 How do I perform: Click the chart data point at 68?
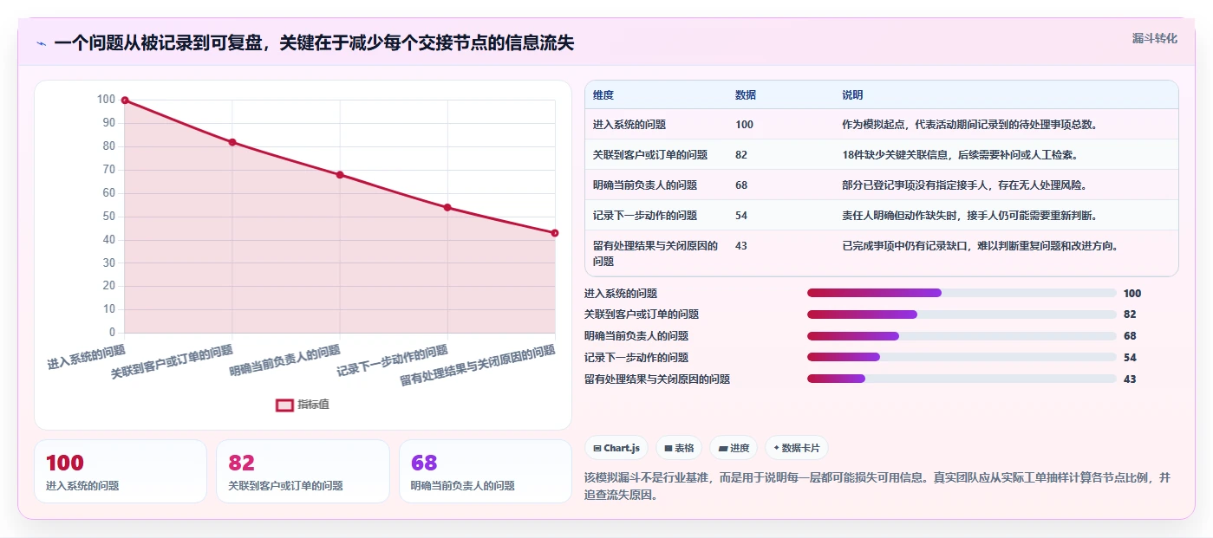point(340,175)
